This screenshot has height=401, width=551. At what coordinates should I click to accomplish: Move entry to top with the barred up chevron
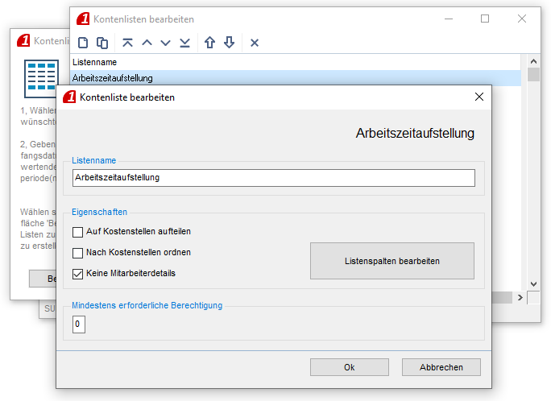(x=128, y=43)
